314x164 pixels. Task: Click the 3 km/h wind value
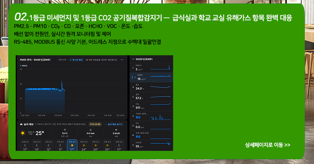click(116, 133)
